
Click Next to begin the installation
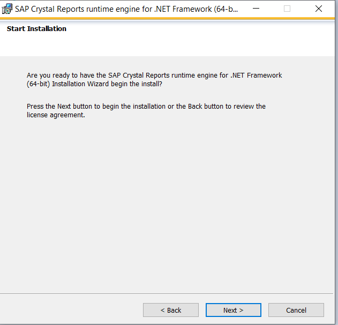[x=234, y=310]
